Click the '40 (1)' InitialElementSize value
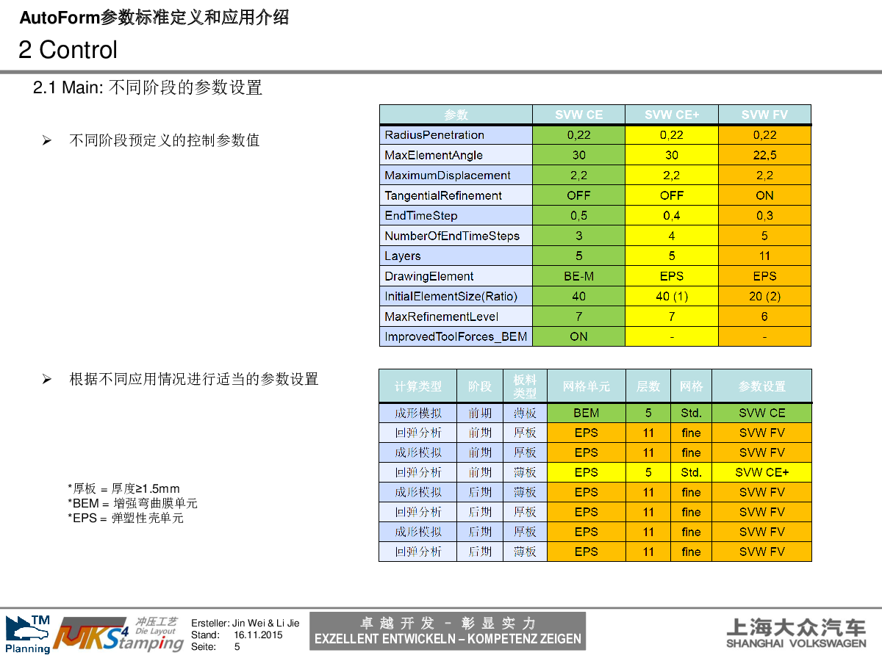The image size is (882, 661). 672,297
